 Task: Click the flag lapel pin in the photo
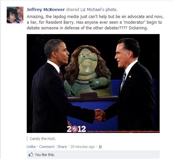[130, 76]
